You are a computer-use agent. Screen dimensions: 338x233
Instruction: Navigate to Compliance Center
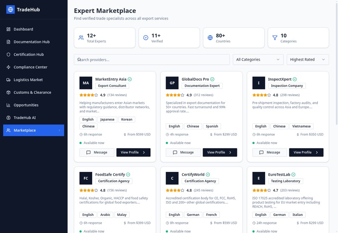pyautogui.click(x=34, y=67)
